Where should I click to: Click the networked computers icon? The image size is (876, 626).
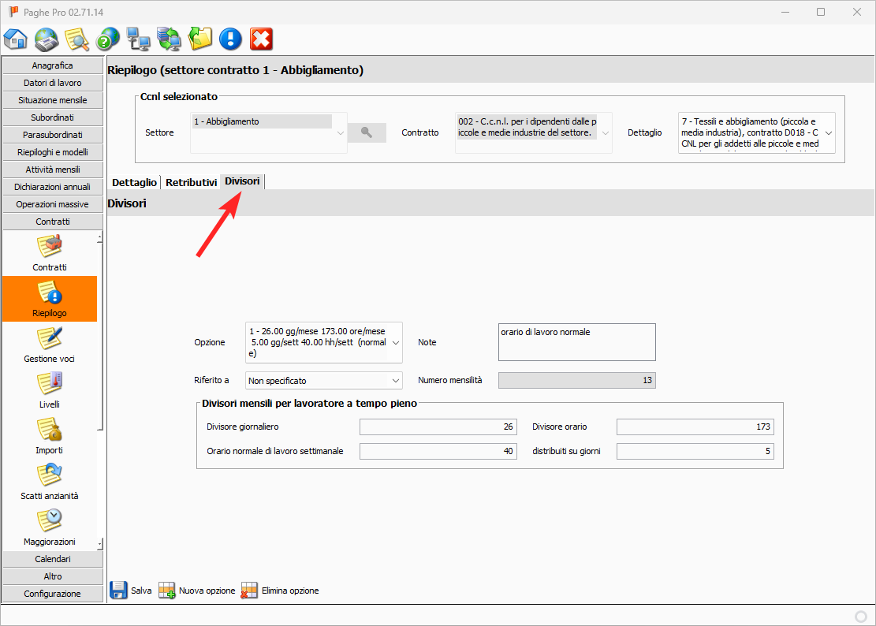[x=139, y=39]
